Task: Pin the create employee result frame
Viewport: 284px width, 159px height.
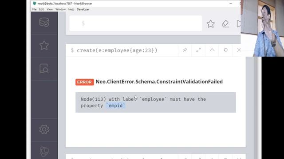Action: pos(185,50)
